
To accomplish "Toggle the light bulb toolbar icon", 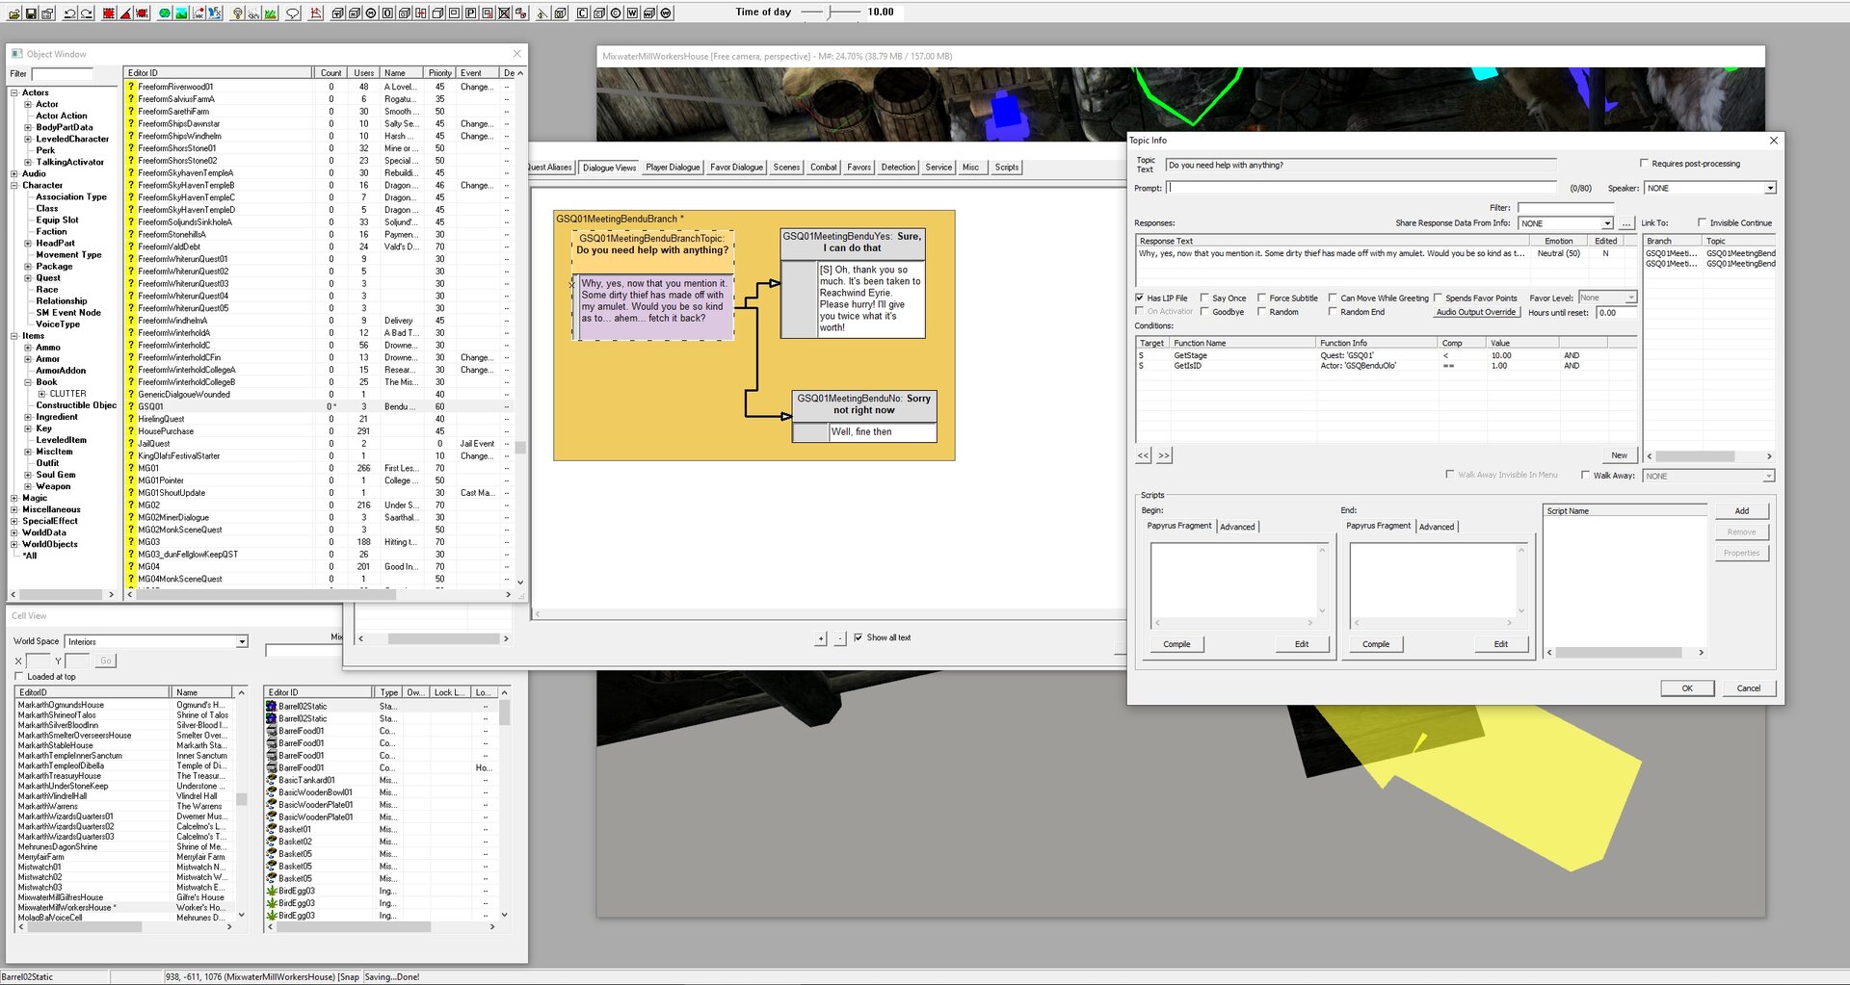I will [x=237, y=13].
